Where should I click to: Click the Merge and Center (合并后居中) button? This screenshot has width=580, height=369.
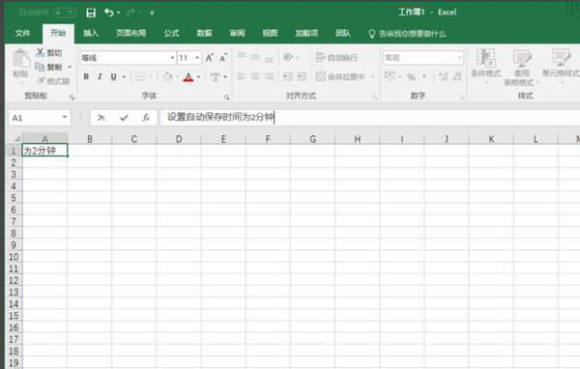pyautogui.click(x=341, y=76)
